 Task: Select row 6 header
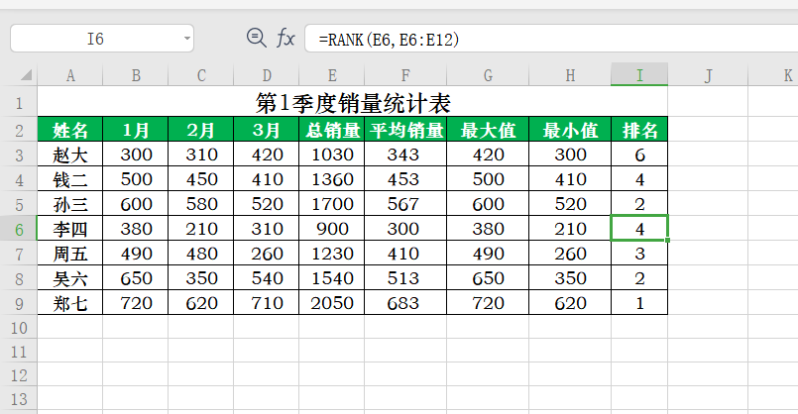(x=19, y=230)
